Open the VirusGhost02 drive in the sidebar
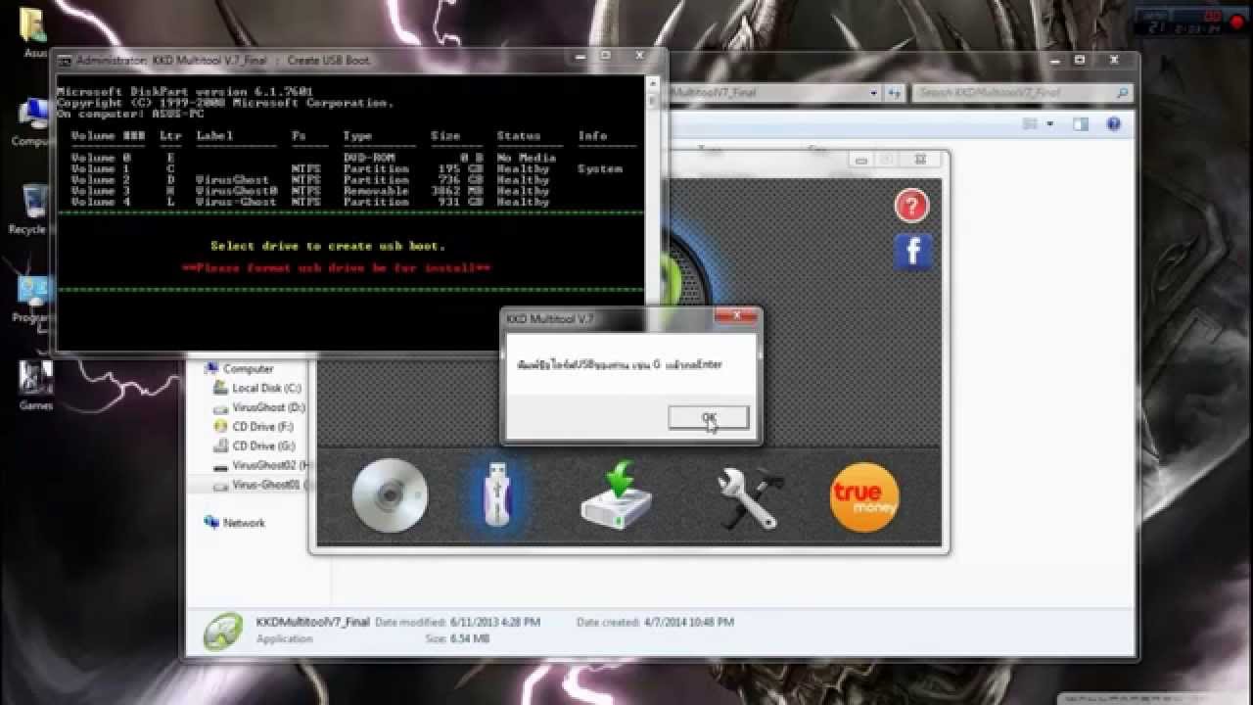The height and width of the screenshot is (705, 1253). coord(262,465)
